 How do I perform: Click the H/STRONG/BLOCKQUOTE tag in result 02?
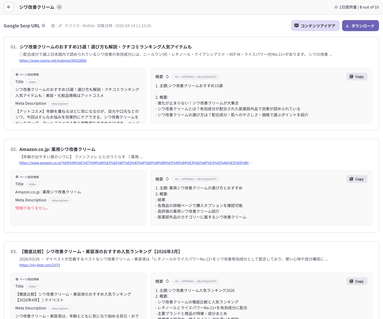(196, 179)
